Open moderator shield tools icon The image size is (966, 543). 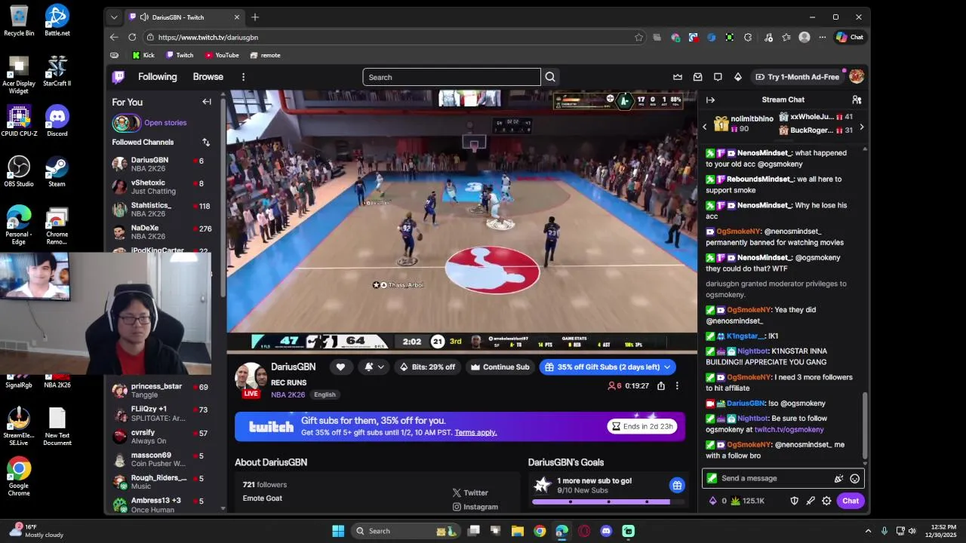[794, 501]
